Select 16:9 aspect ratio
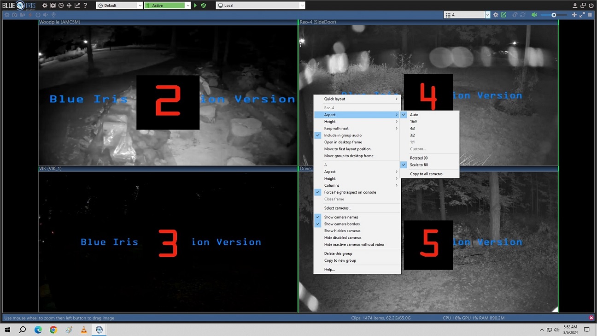Viewport: 597px width, 336px height. (x=430, y=122)
